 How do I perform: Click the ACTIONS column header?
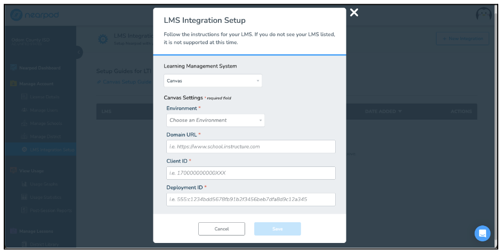coord(461,112)
